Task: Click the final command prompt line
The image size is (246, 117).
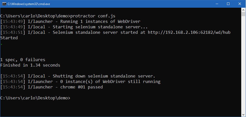Action: [x=35, y=98]
